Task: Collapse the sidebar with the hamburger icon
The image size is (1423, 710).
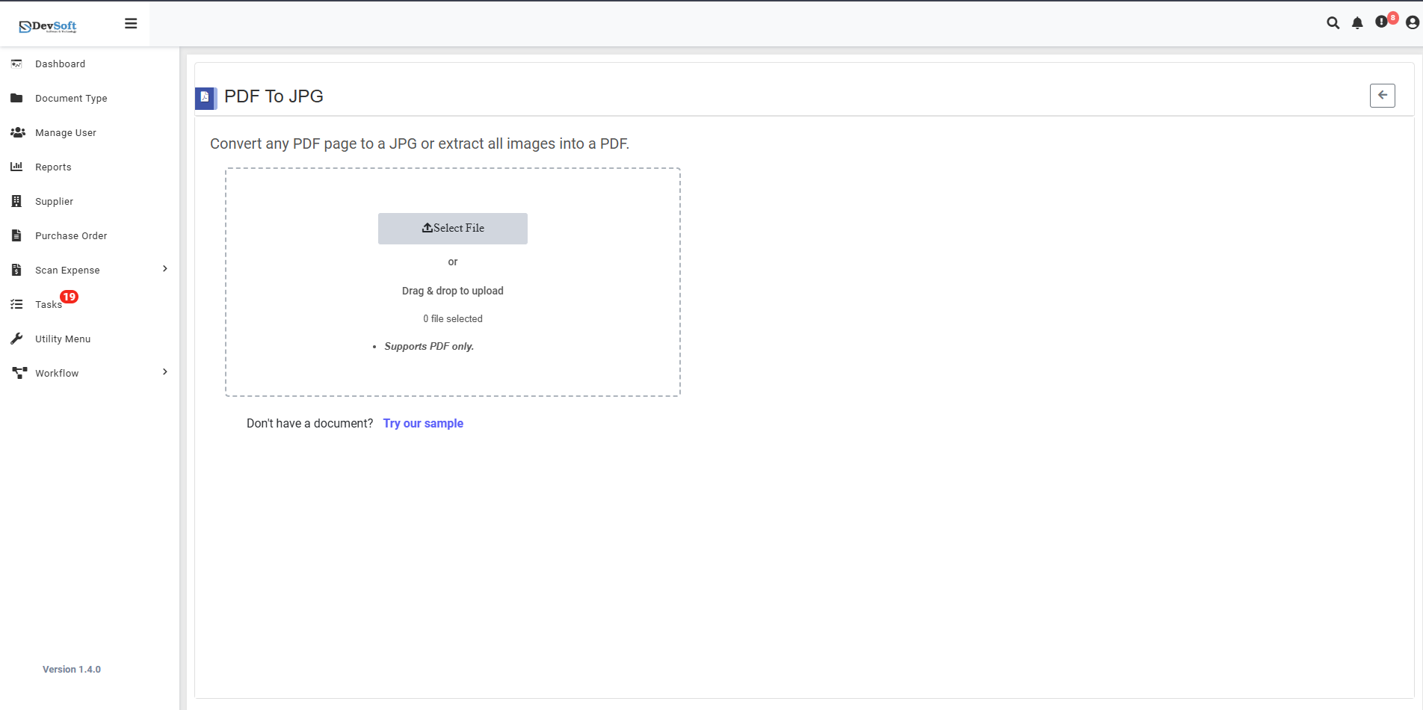Action: tap(131, 23)
